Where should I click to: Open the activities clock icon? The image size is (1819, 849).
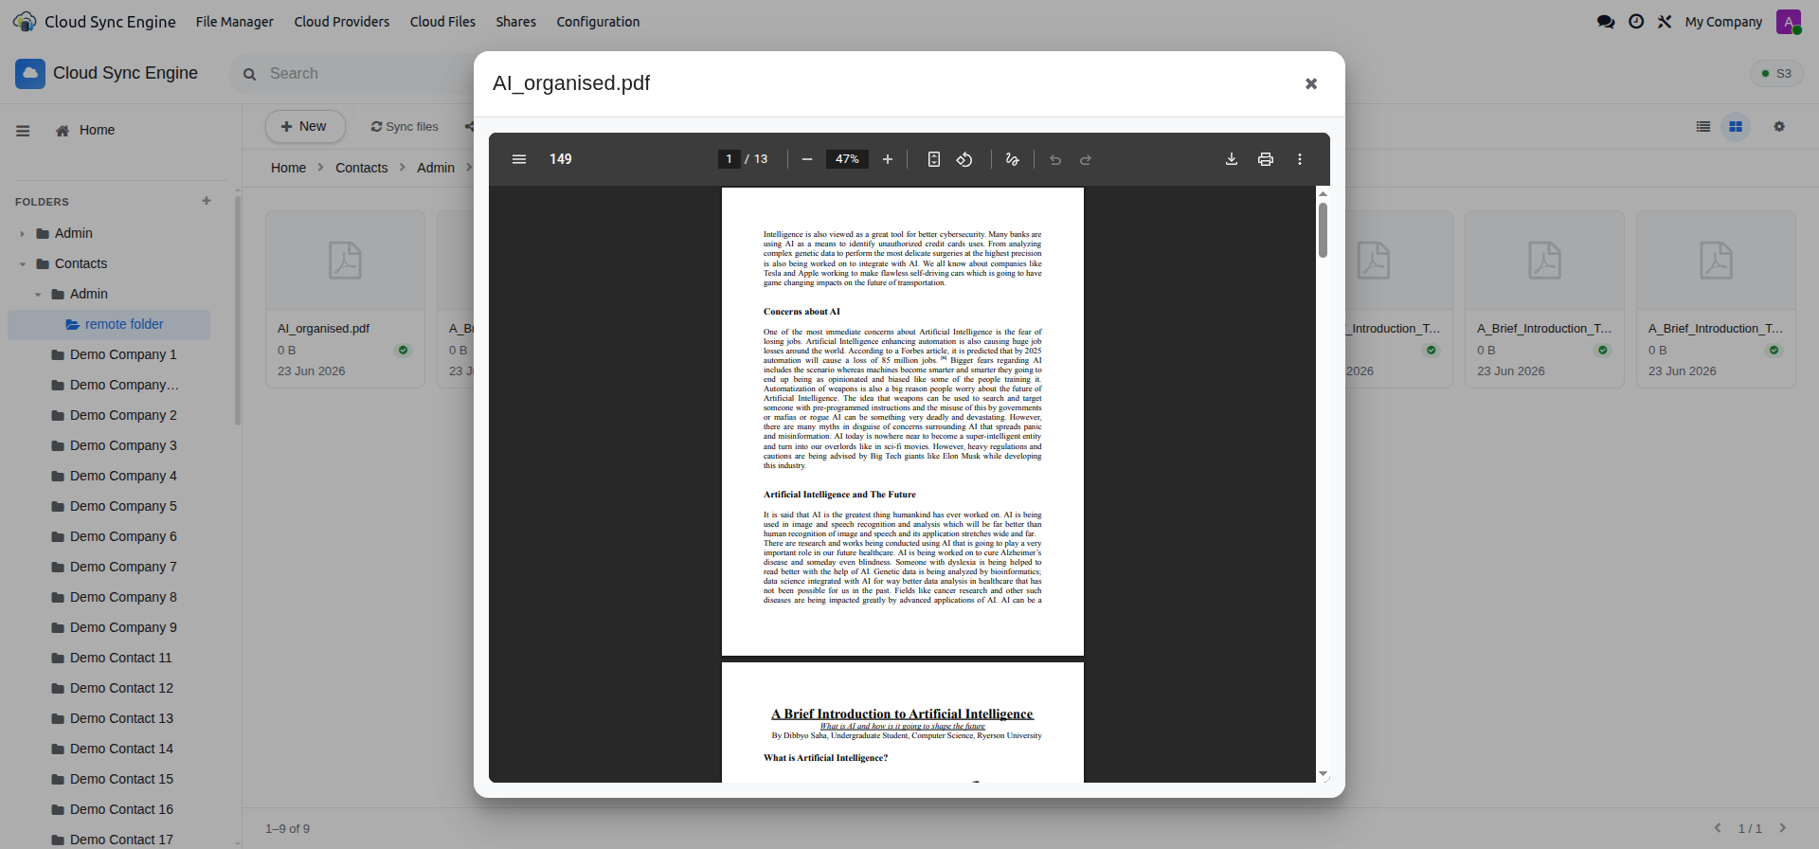(x=1636, y=22)
